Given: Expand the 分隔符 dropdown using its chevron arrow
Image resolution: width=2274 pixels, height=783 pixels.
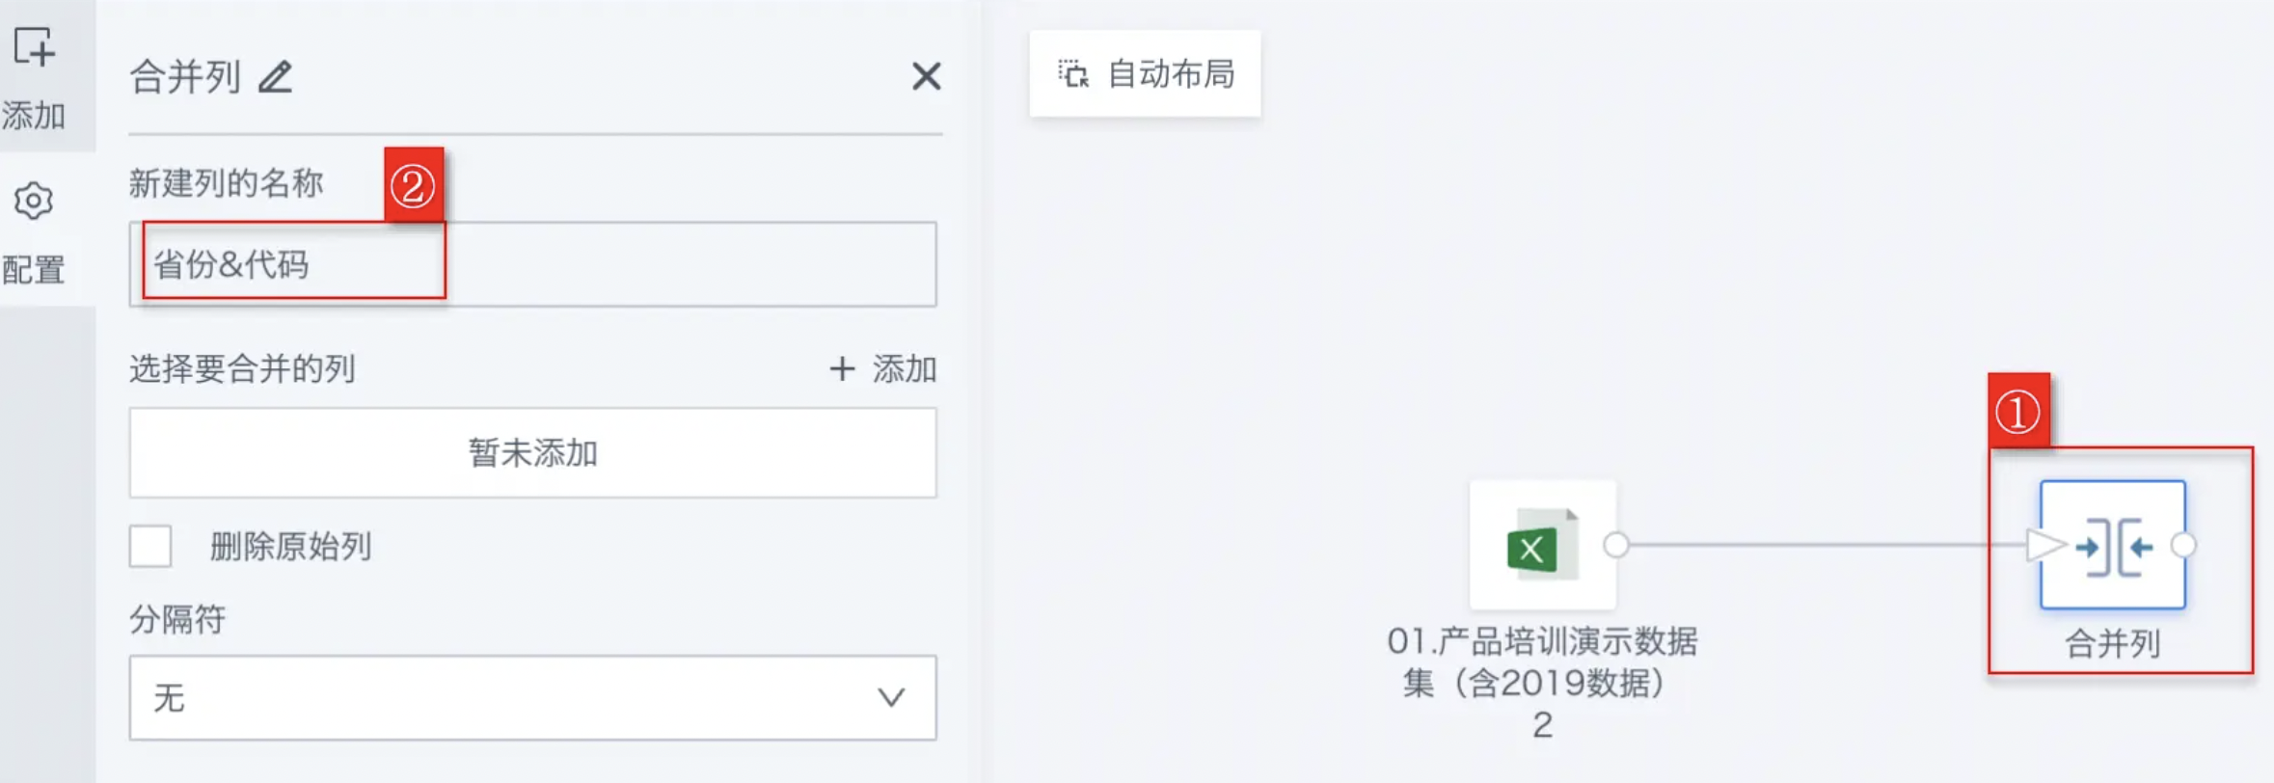Looking at the screenshot, I should point(891,697).
